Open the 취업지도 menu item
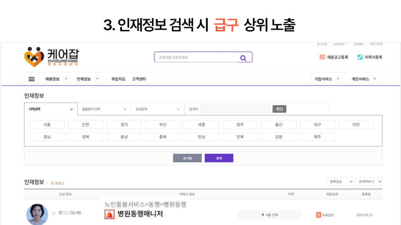The height and width of the screenshot is (225, 401). 118,79
